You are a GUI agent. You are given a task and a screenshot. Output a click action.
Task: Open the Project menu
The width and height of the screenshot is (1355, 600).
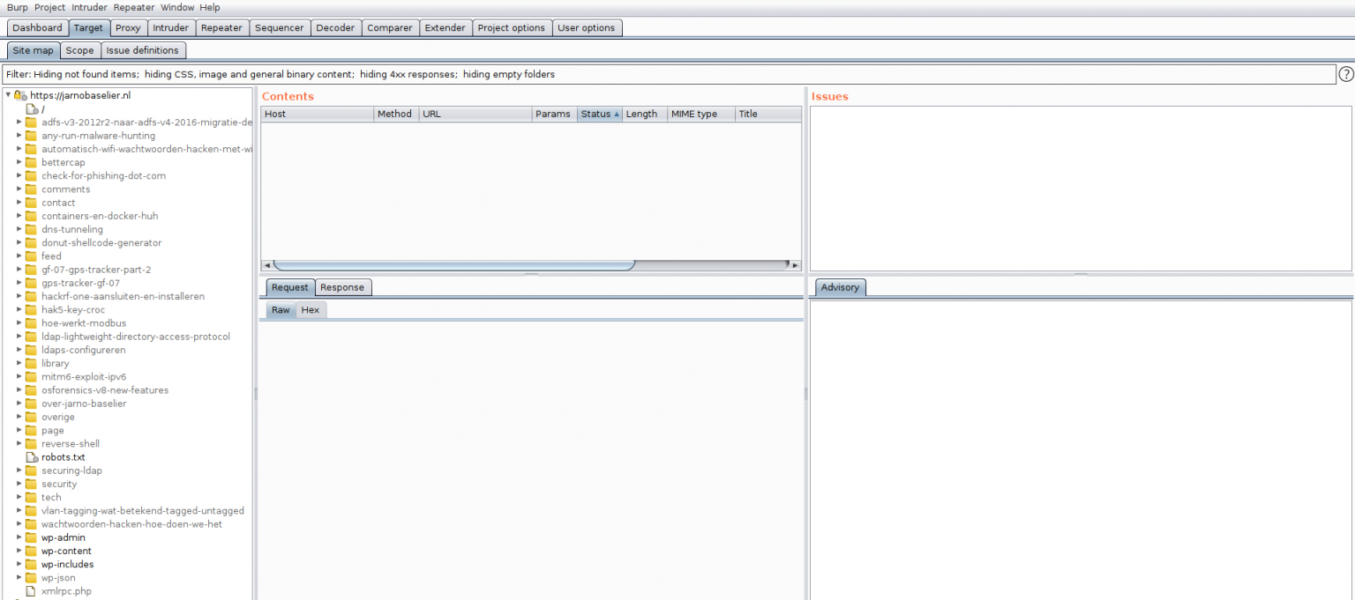click(x=50, y=7)
